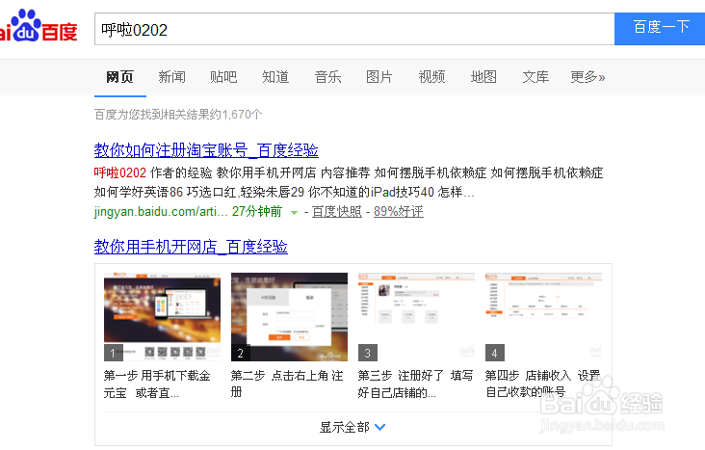Expand the 更多» menu
705x450 pixels.
point(587,77)
